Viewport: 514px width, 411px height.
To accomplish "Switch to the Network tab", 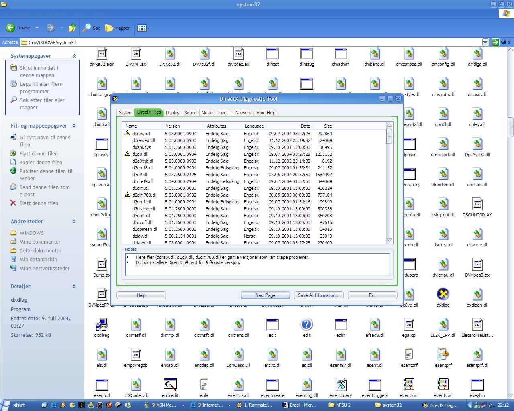I will click(x=243, y=113).
